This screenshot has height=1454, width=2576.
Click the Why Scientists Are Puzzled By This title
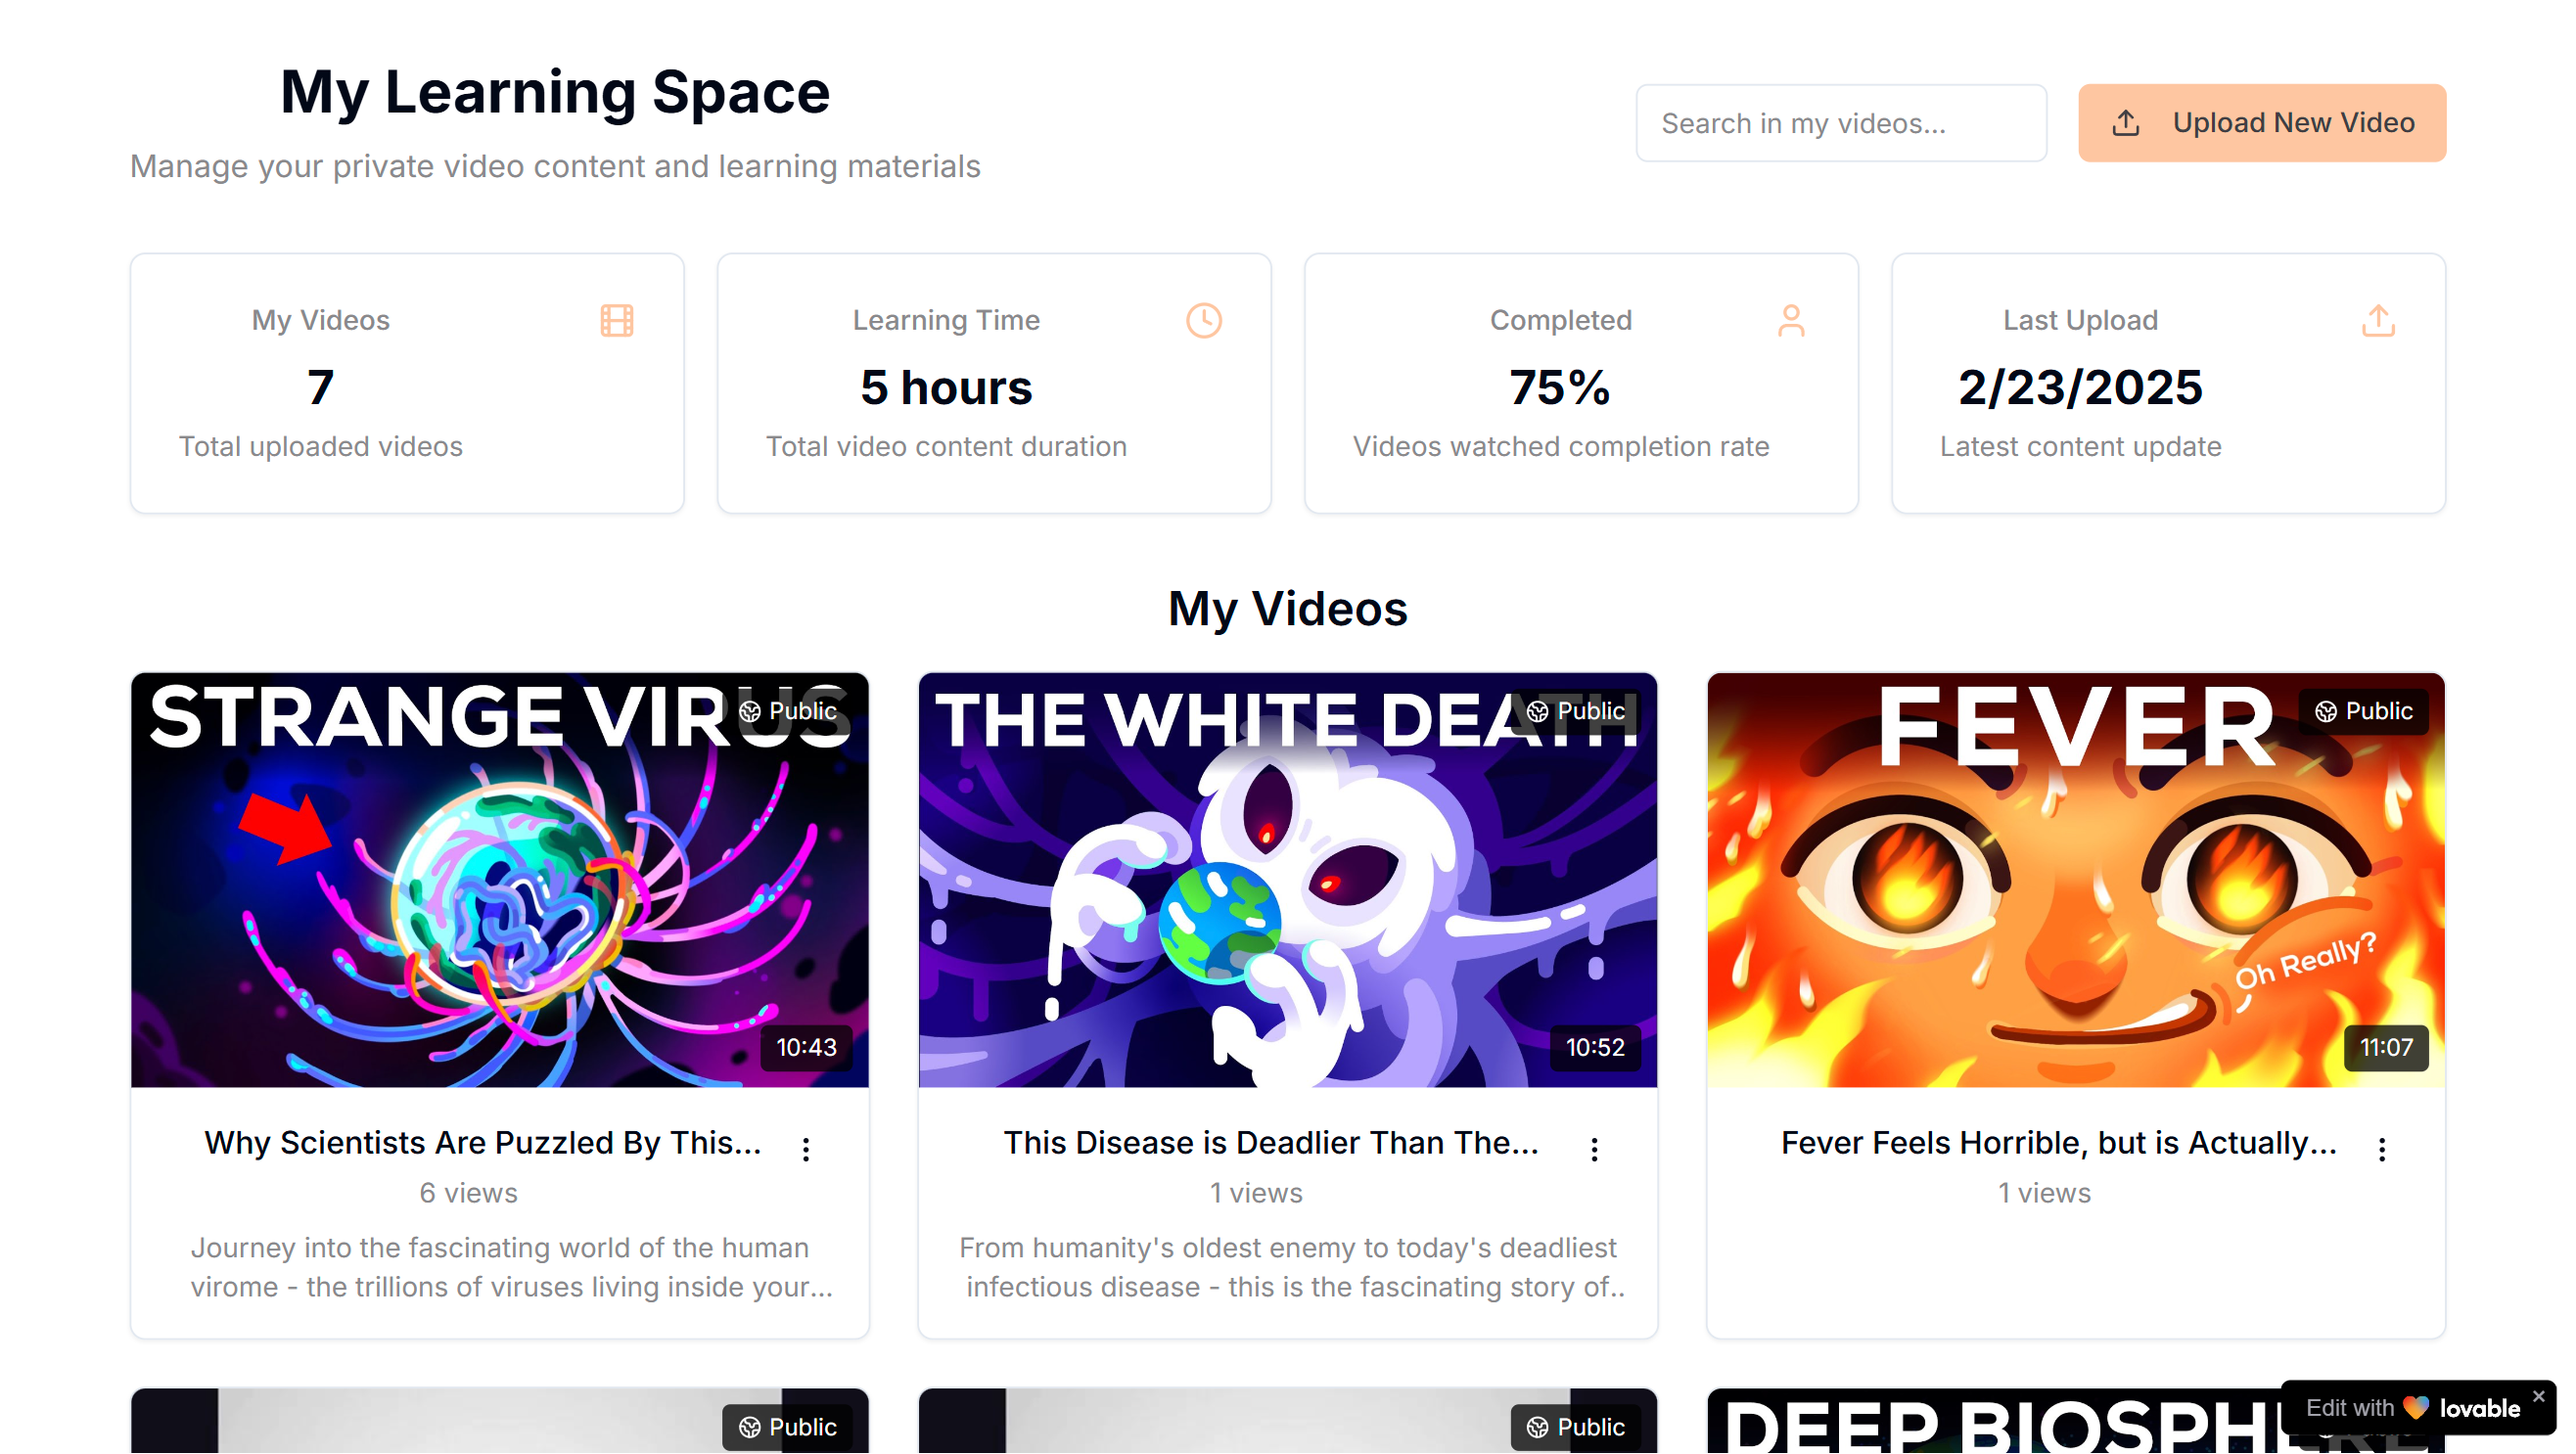pos(483,1143)
